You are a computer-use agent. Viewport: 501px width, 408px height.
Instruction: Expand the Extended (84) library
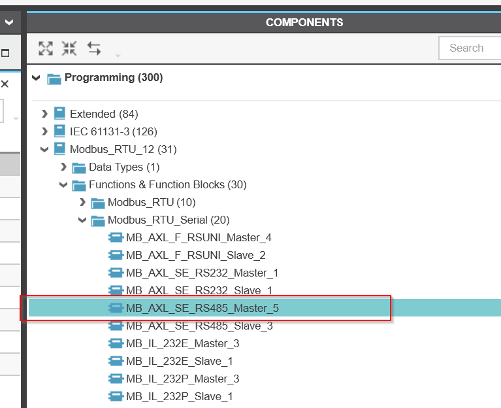pos(44,114)
